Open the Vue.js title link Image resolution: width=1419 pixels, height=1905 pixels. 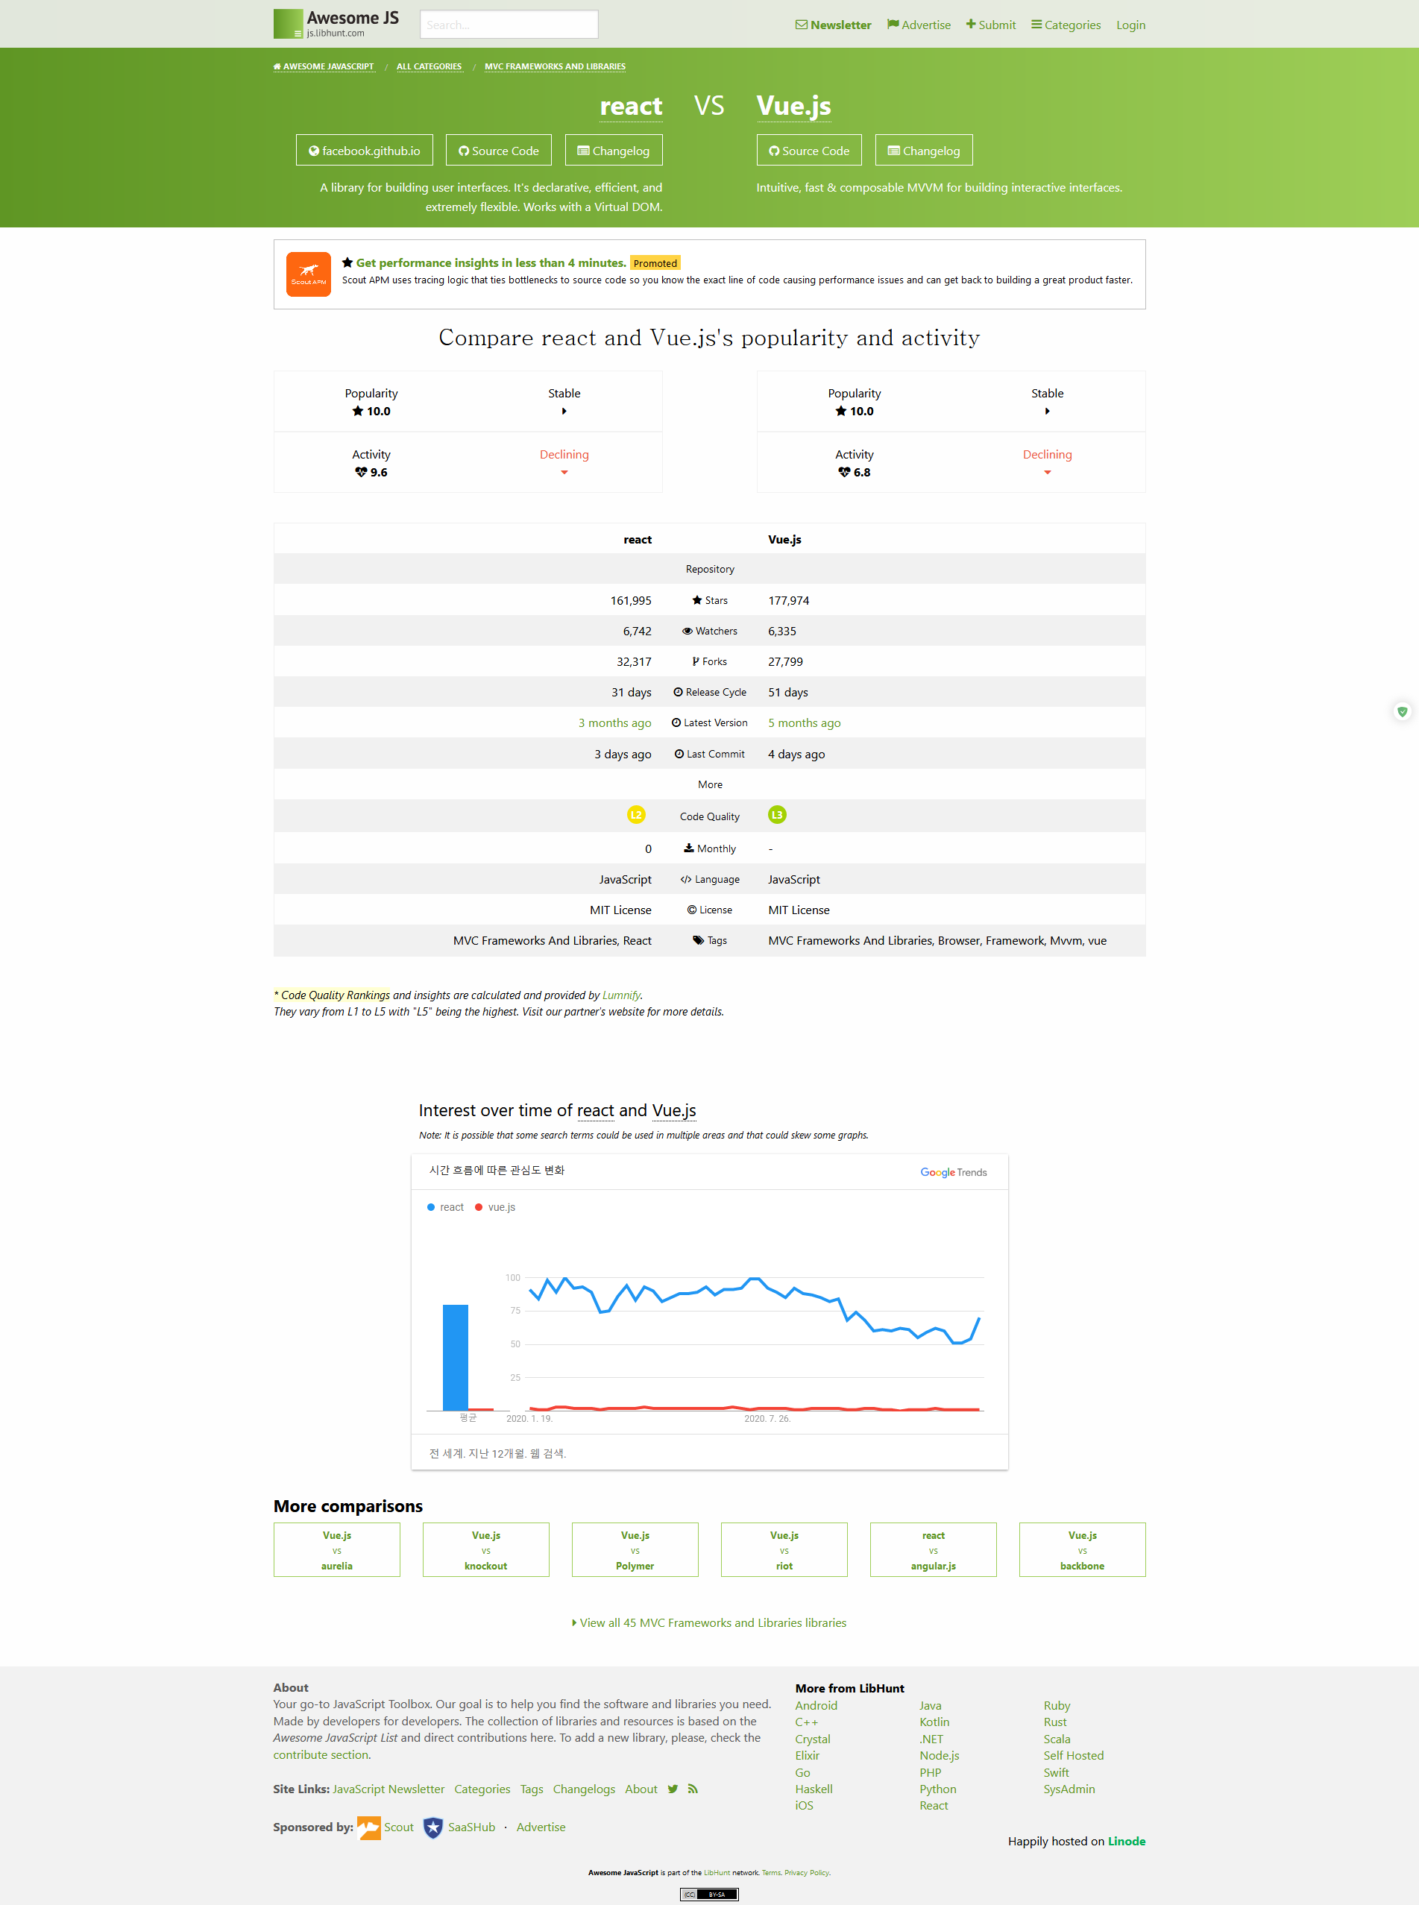tap(793, 106)
